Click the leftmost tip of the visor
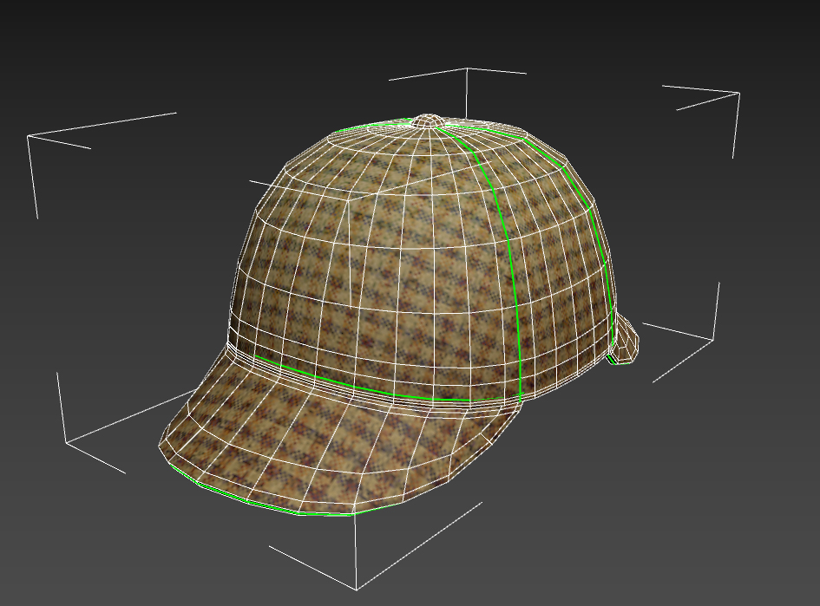The image size is (820, 606). coord(161,447)
